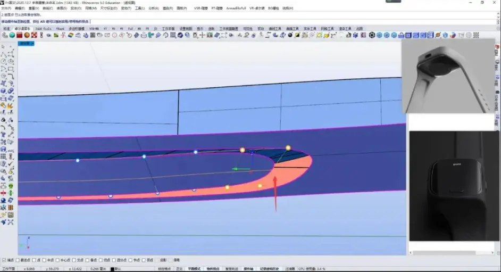Click the green tree icon in left sidebar
This screenshot has width=501, height=272.
click(11, 186)
